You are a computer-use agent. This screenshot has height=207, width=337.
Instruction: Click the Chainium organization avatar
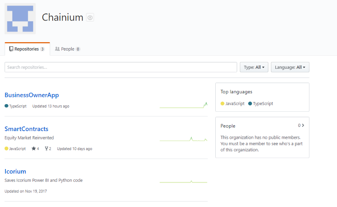[20, 19]
